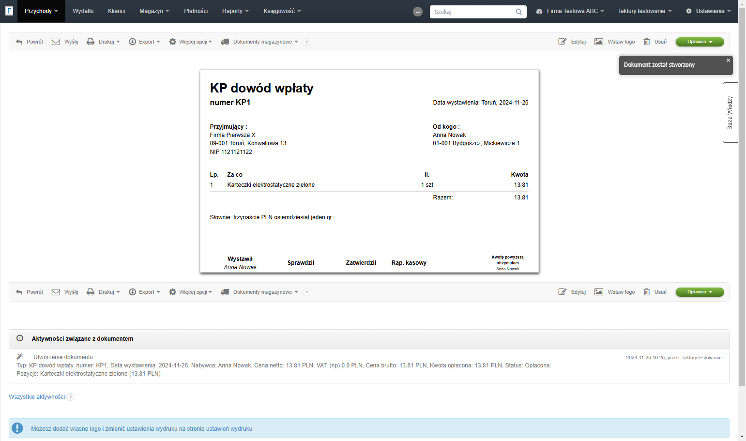This screenshot has width=746, height=441.
Task: Open the bottom green Opłacona status dropdown
Action: (700, 292)
